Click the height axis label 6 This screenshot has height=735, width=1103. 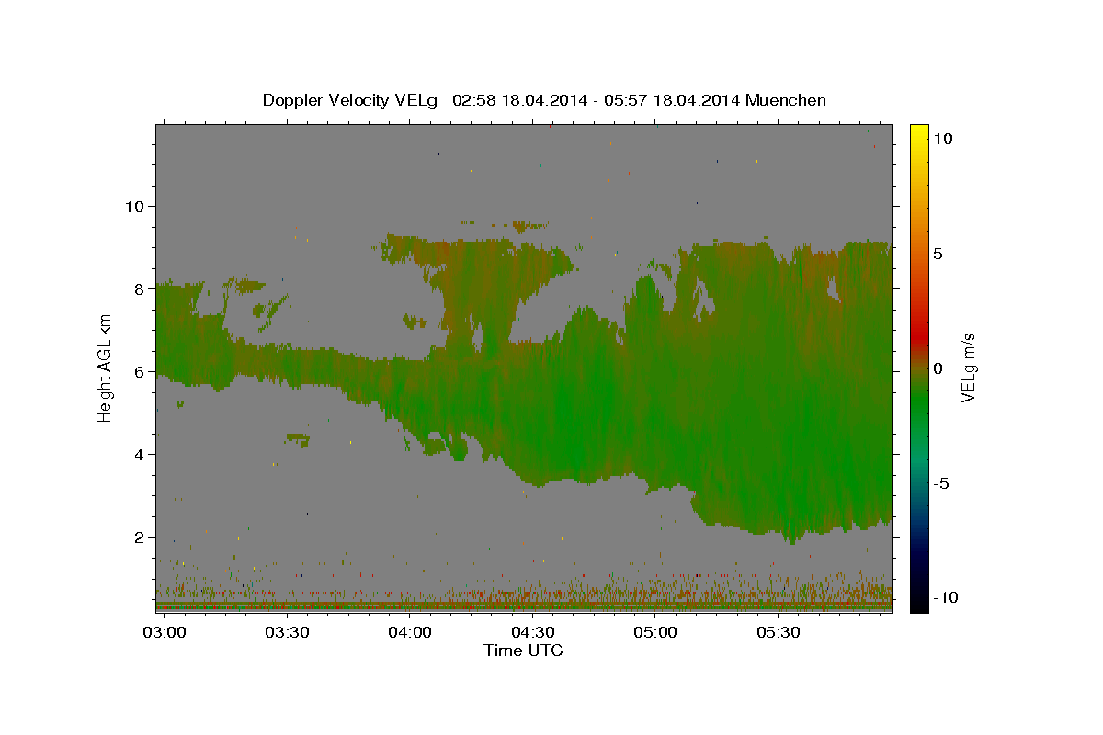pyautogui.click(x=139, y=371)
